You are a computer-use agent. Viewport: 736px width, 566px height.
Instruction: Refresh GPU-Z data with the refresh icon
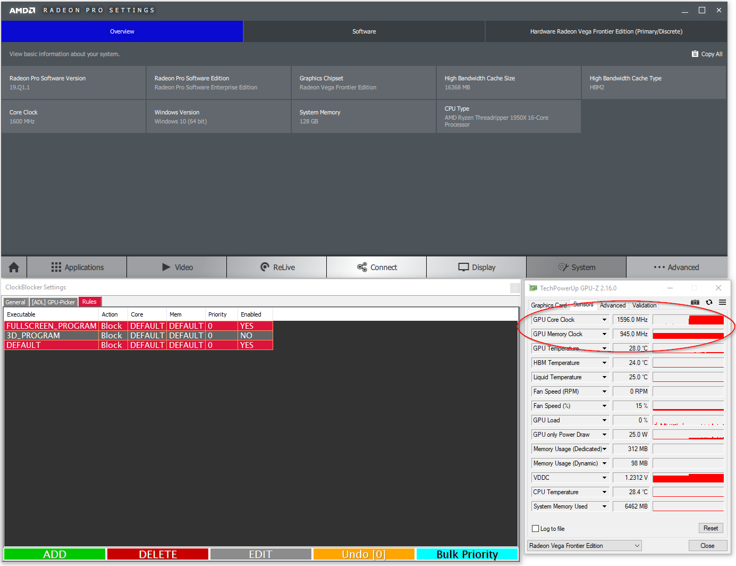[709, 302]
